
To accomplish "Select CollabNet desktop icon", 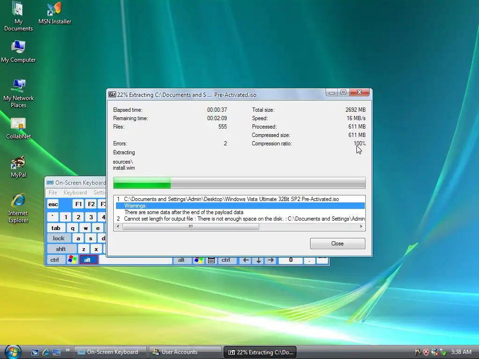I will pyautogui.click(x=18, y=129).
